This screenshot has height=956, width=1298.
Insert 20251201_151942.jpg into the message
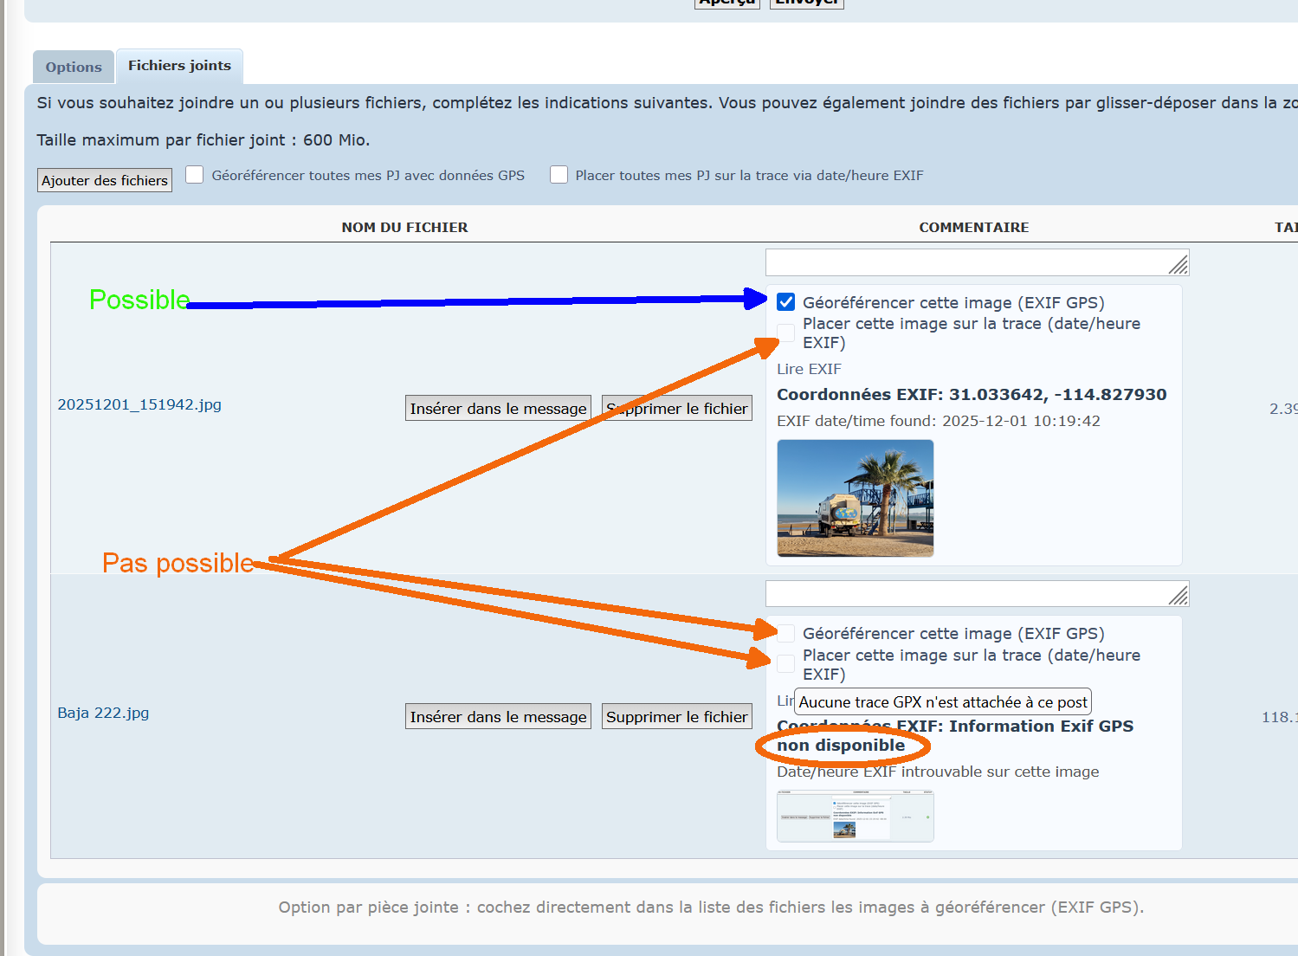(498, 409)
